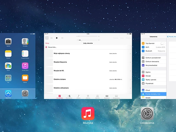Select the highlighted Poczta, kontakty, inne row
This screenshot has width=176, height=132.
point(153,94)
